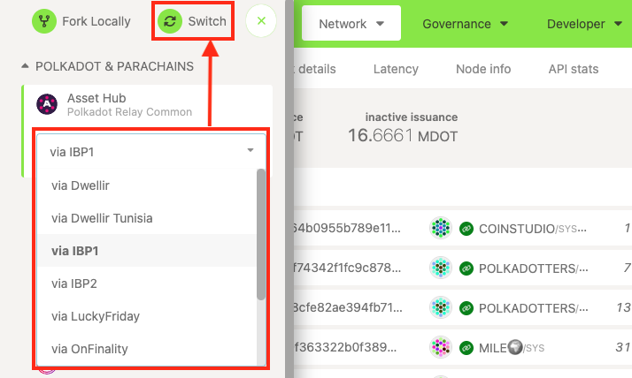The width and height of the screenshot is (632, 378).
Task: Click hash 4b0955b789e11
Action: [348, 228]
